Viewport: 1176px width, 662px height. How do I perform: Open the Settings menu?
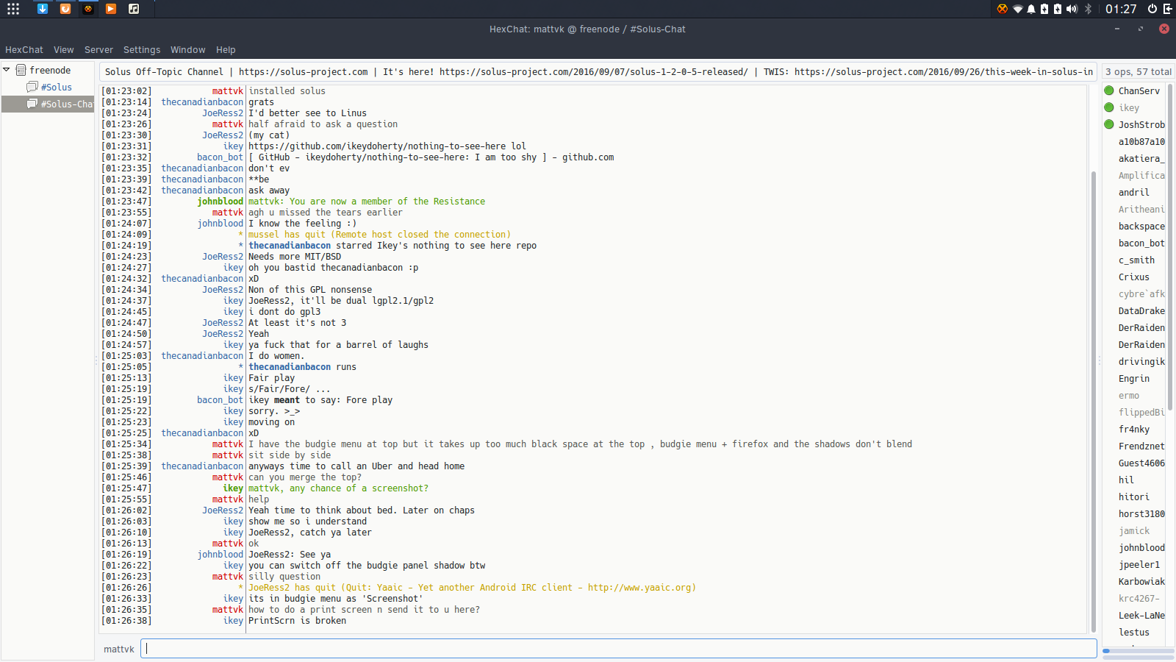coord(142,50)
